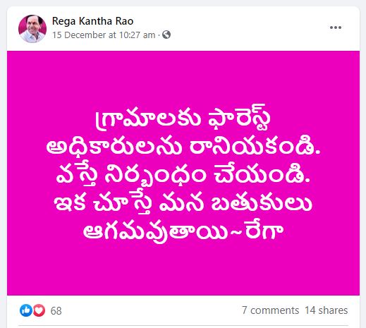View the 14 shares list

[x=327, y=310]
